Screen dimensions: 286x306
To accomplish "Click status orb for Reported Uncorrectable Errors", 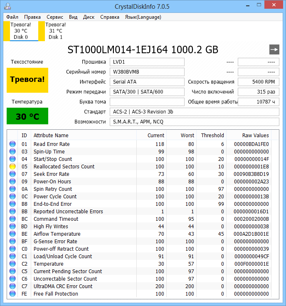I will [12, 211].
